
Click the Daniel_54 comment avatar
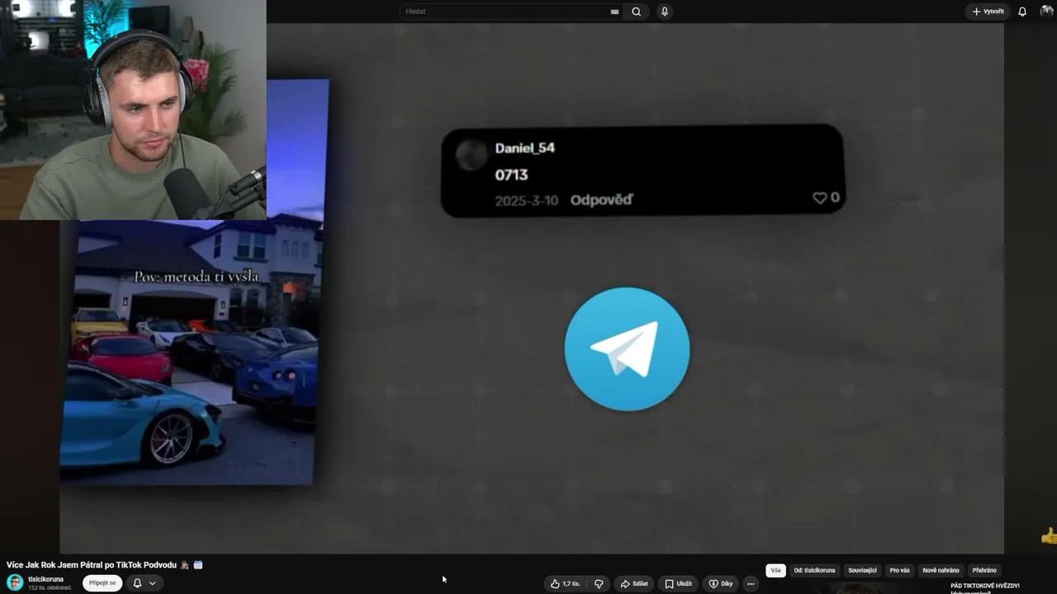pyautogui.click(x=472, y=155)
